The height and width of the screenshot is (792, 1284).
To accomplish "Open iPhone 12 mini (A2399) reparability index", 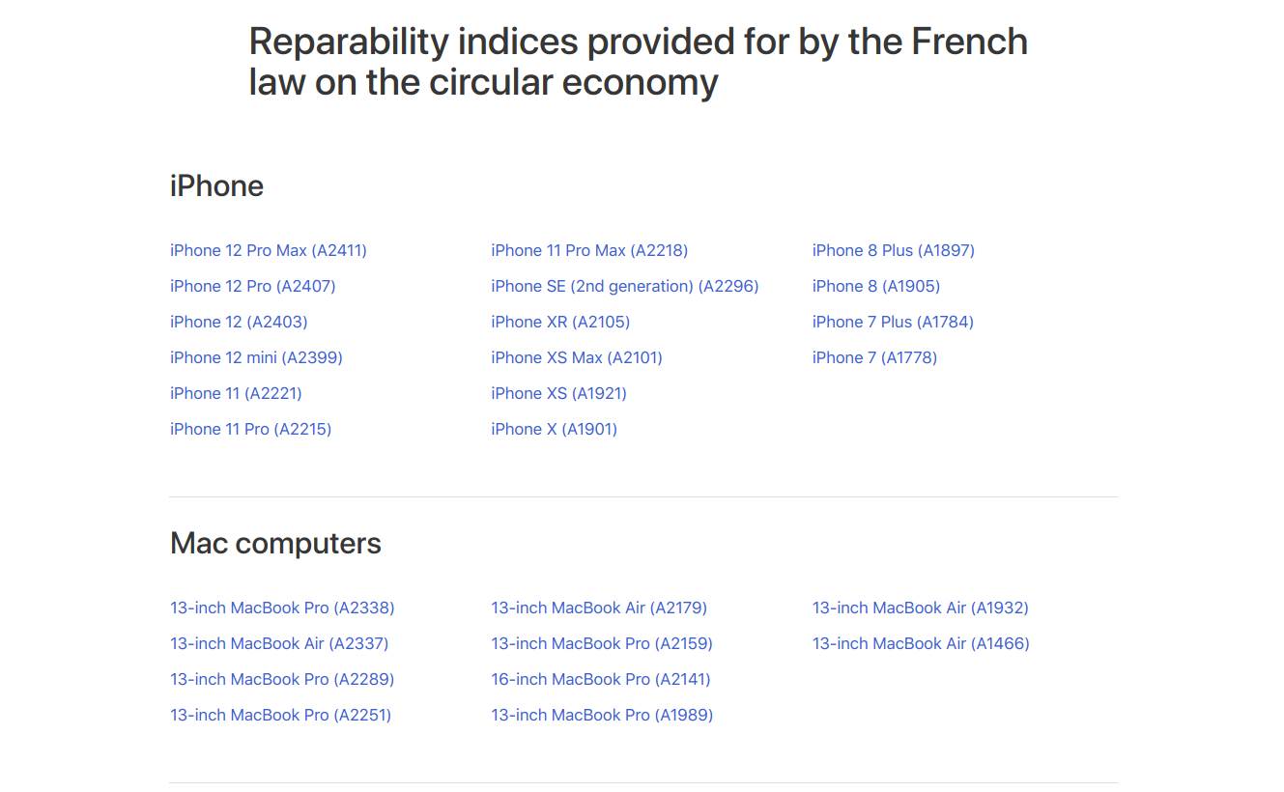I will [x=256, y=357].
